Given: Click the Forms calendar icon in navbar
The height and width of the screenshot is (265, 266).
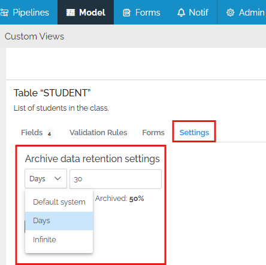Looking at the screenshot, I should pos(126,13).
